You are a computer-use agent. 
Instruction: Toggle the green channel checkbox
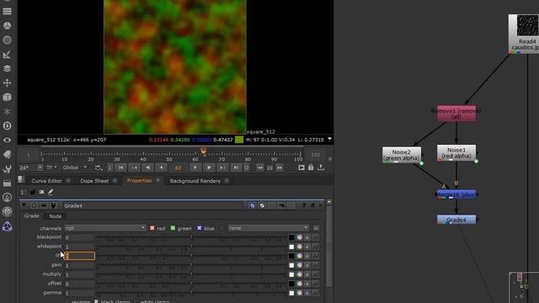pyautogui.click(x=173, y=228)
